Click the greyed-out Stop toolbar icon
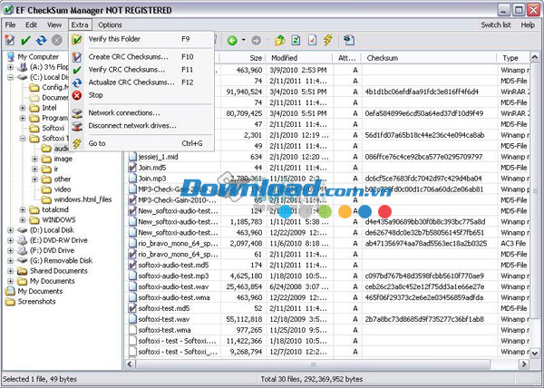This screenshot has height=388, width=544. pos(57,40)
